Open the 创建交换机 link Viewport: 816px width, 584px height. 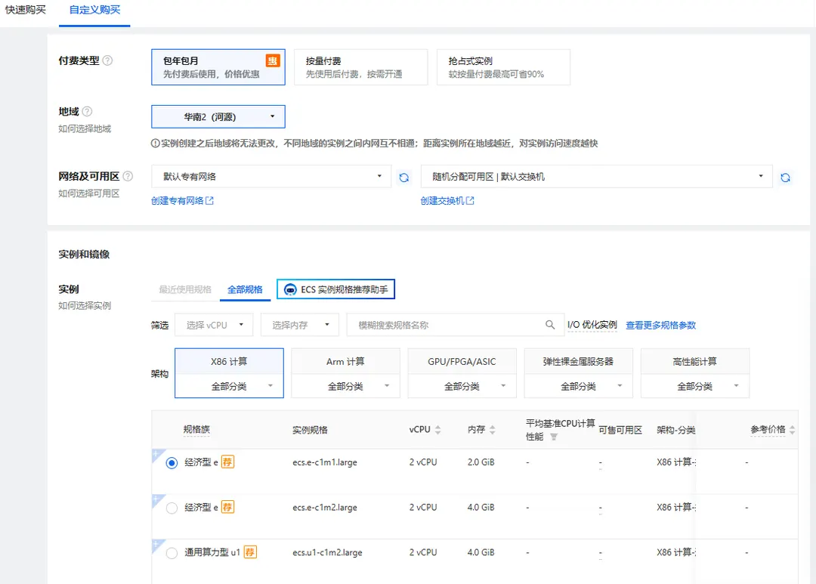coord(442,200)
